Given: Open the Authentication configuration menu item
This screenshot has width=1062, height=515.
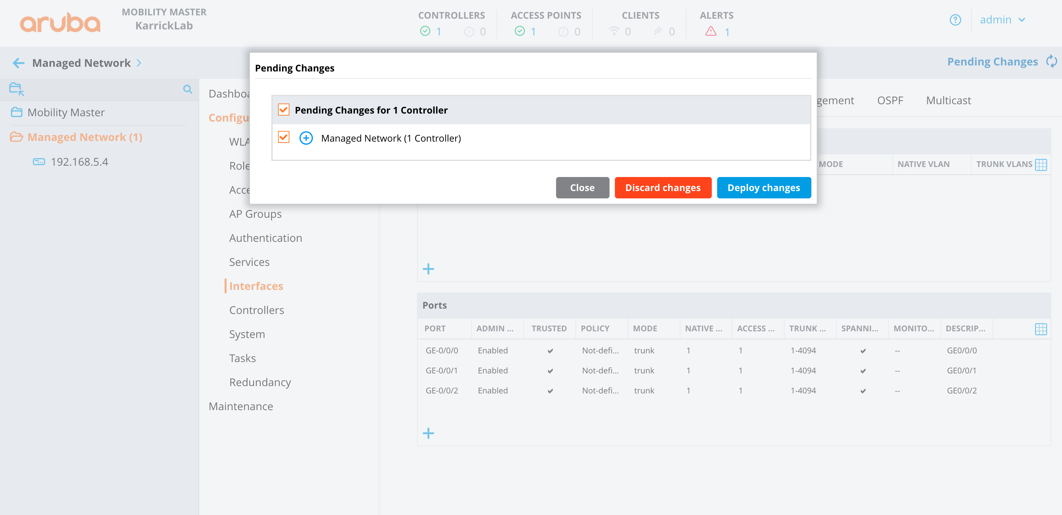Looking at the screenshot, I should tap(265, 238).
